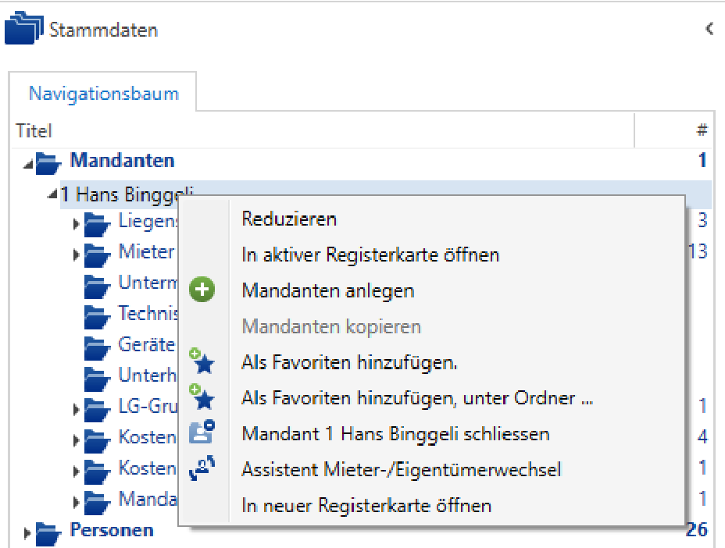Image resolution: width=725 pixels, height=548 pixels.
Task: Click the Manda... subfolder icon
Action: click(98, 503)
